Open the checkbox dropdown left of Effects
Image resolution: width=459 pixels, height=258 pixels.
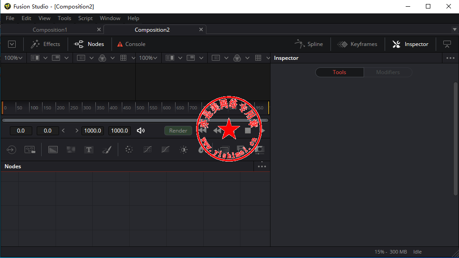[x=12, y=44]
